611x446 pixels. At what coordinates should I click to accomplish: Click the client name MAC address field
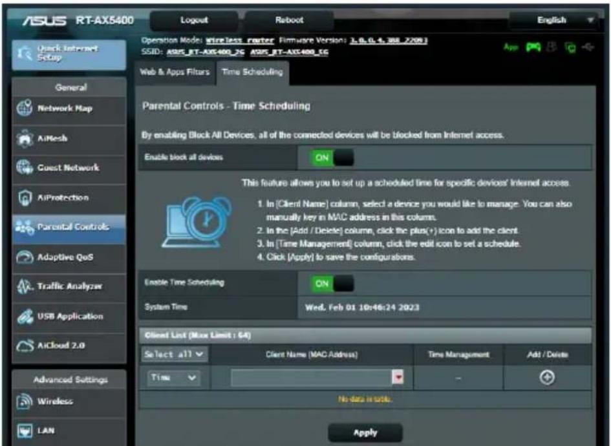[x=312, y=377]
